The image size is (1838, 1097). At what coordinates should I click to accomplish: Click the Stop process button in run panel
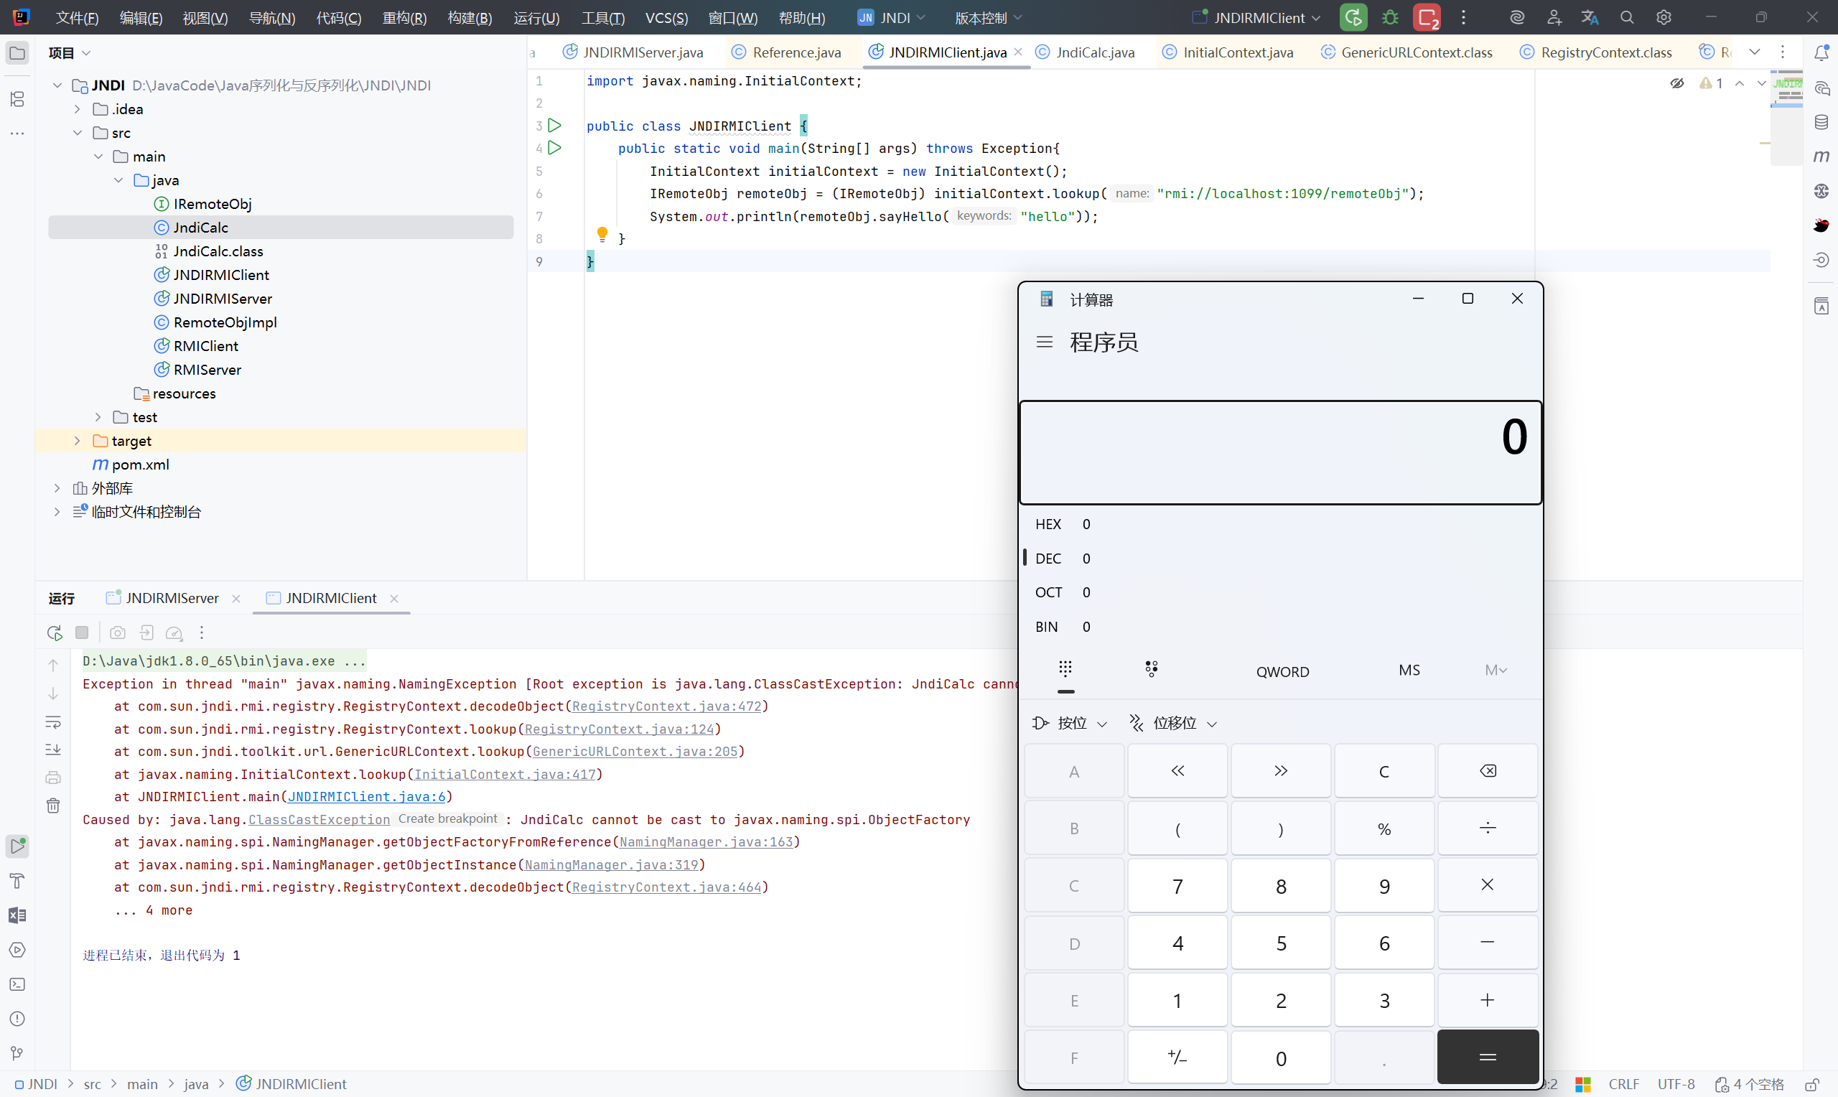click(82, 632)
